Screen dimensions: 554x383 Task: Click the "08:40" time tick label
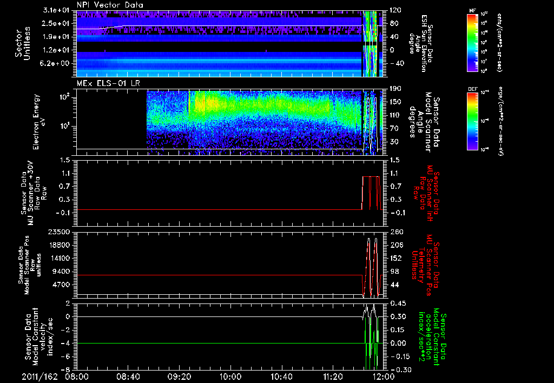pos(129,377)
